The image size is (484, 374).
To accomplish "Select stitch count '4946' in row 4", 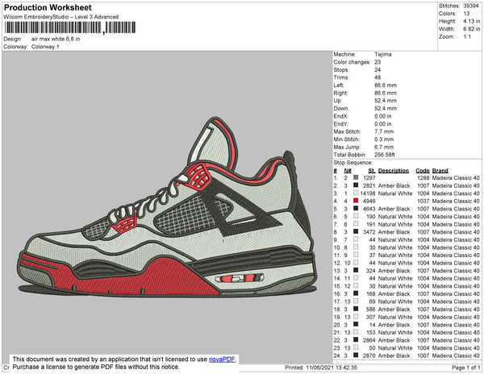I will 369,201.
